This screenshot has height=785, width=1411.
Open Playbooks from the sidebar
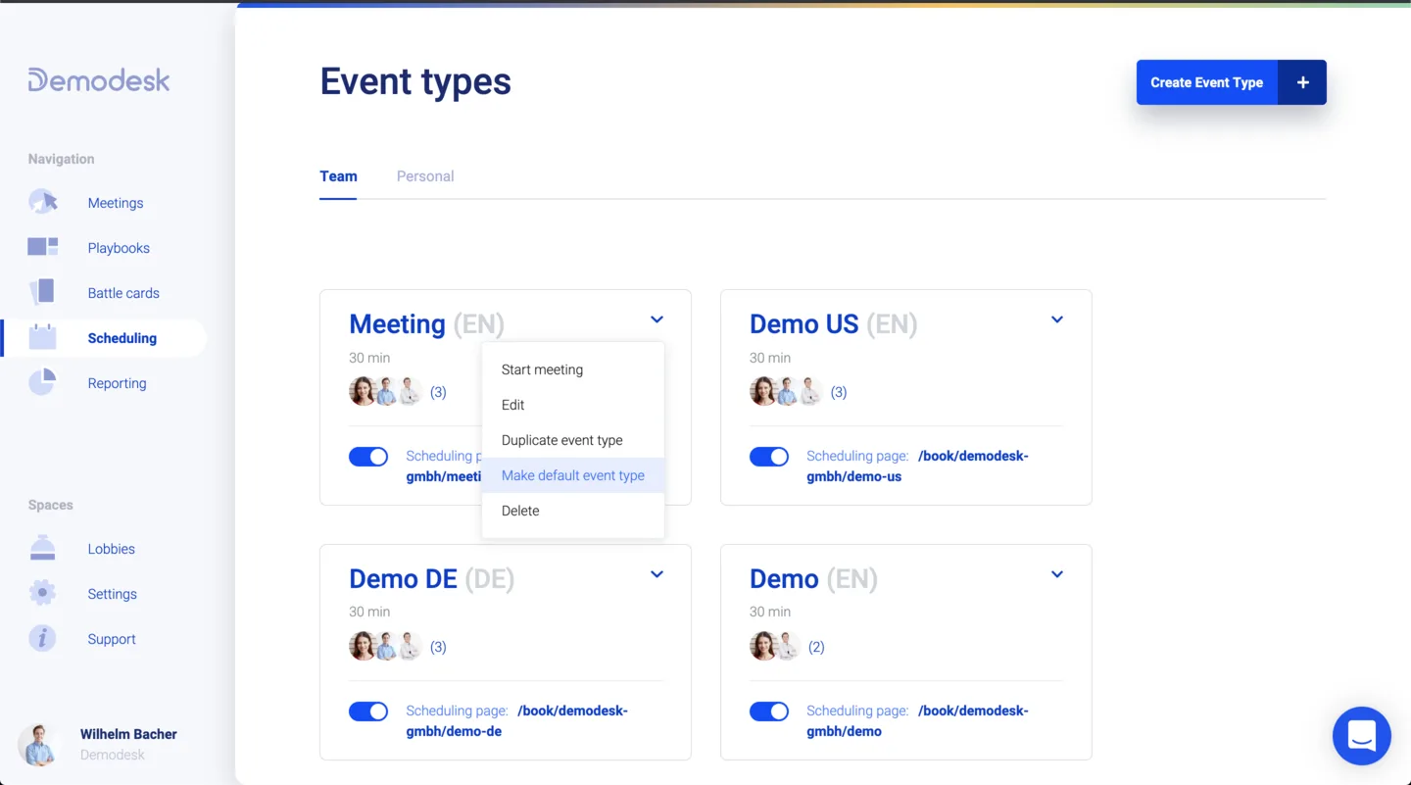[119, 248]
